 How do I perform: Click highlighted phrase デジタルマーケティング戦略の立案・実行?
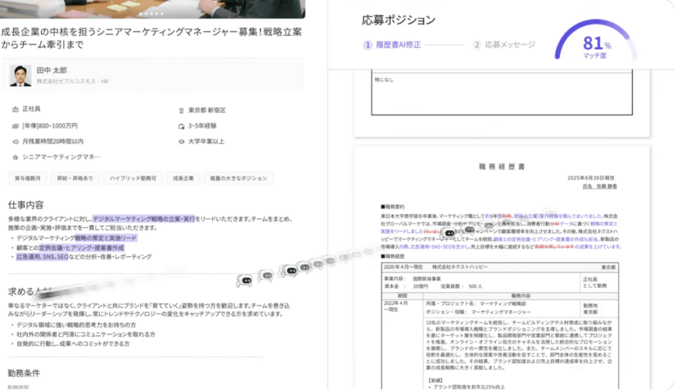143,219
